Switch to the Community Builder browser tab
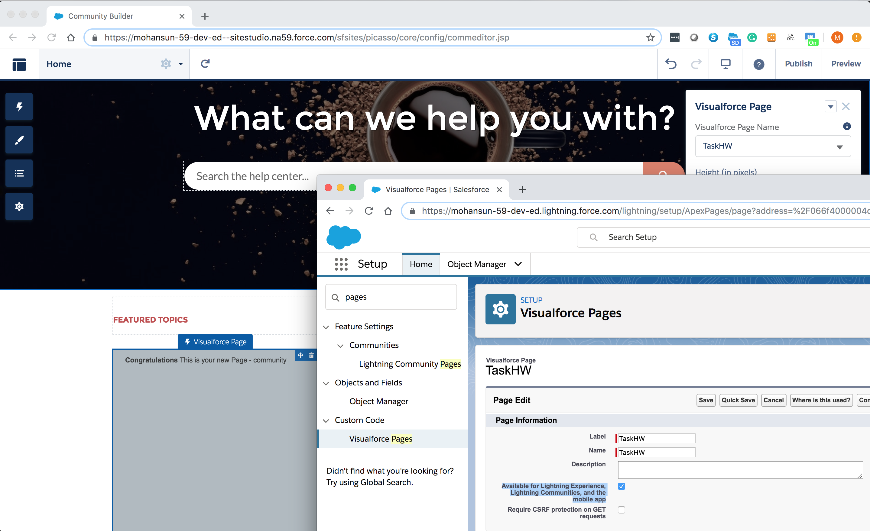The image size is (870, 531). pos(119,16)
